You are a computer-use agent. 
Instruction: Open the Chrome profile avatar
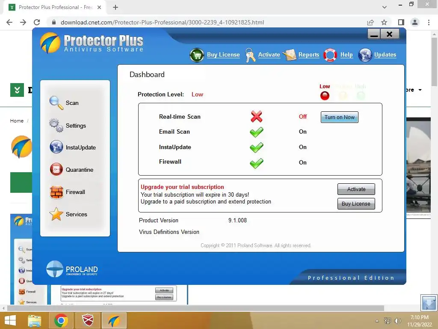pos(415,22)
